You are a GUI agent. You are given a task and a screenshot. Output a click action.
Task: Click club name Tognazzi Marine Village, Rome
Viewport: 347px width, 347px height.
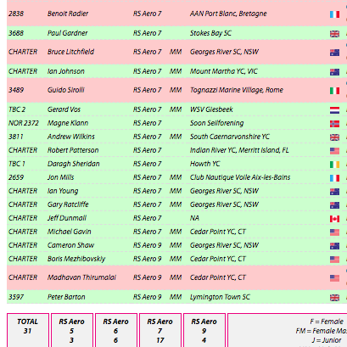click(x=237, y=90)
